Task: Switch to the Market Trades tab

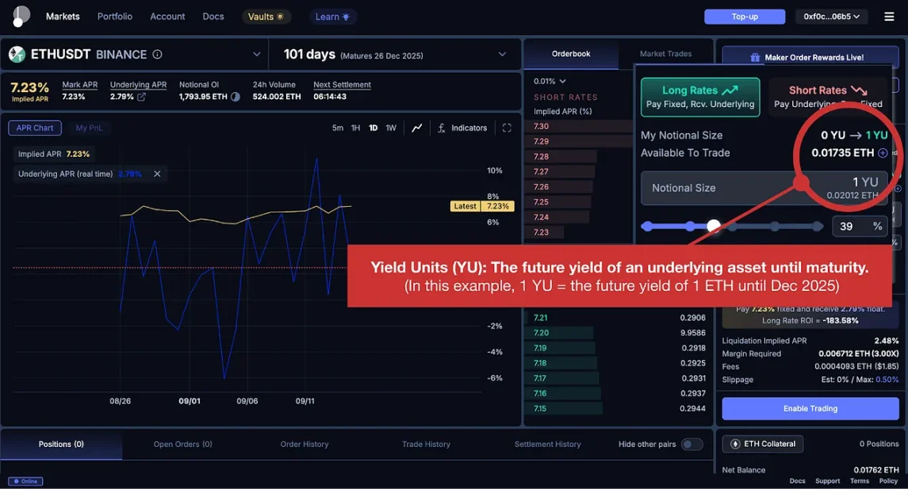Action: pos(665,54)
